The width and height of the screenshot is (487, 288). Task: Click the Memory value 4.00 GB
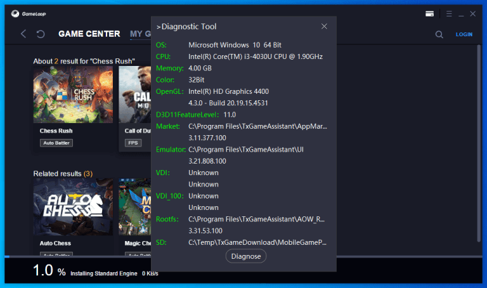tap(200, 68)
